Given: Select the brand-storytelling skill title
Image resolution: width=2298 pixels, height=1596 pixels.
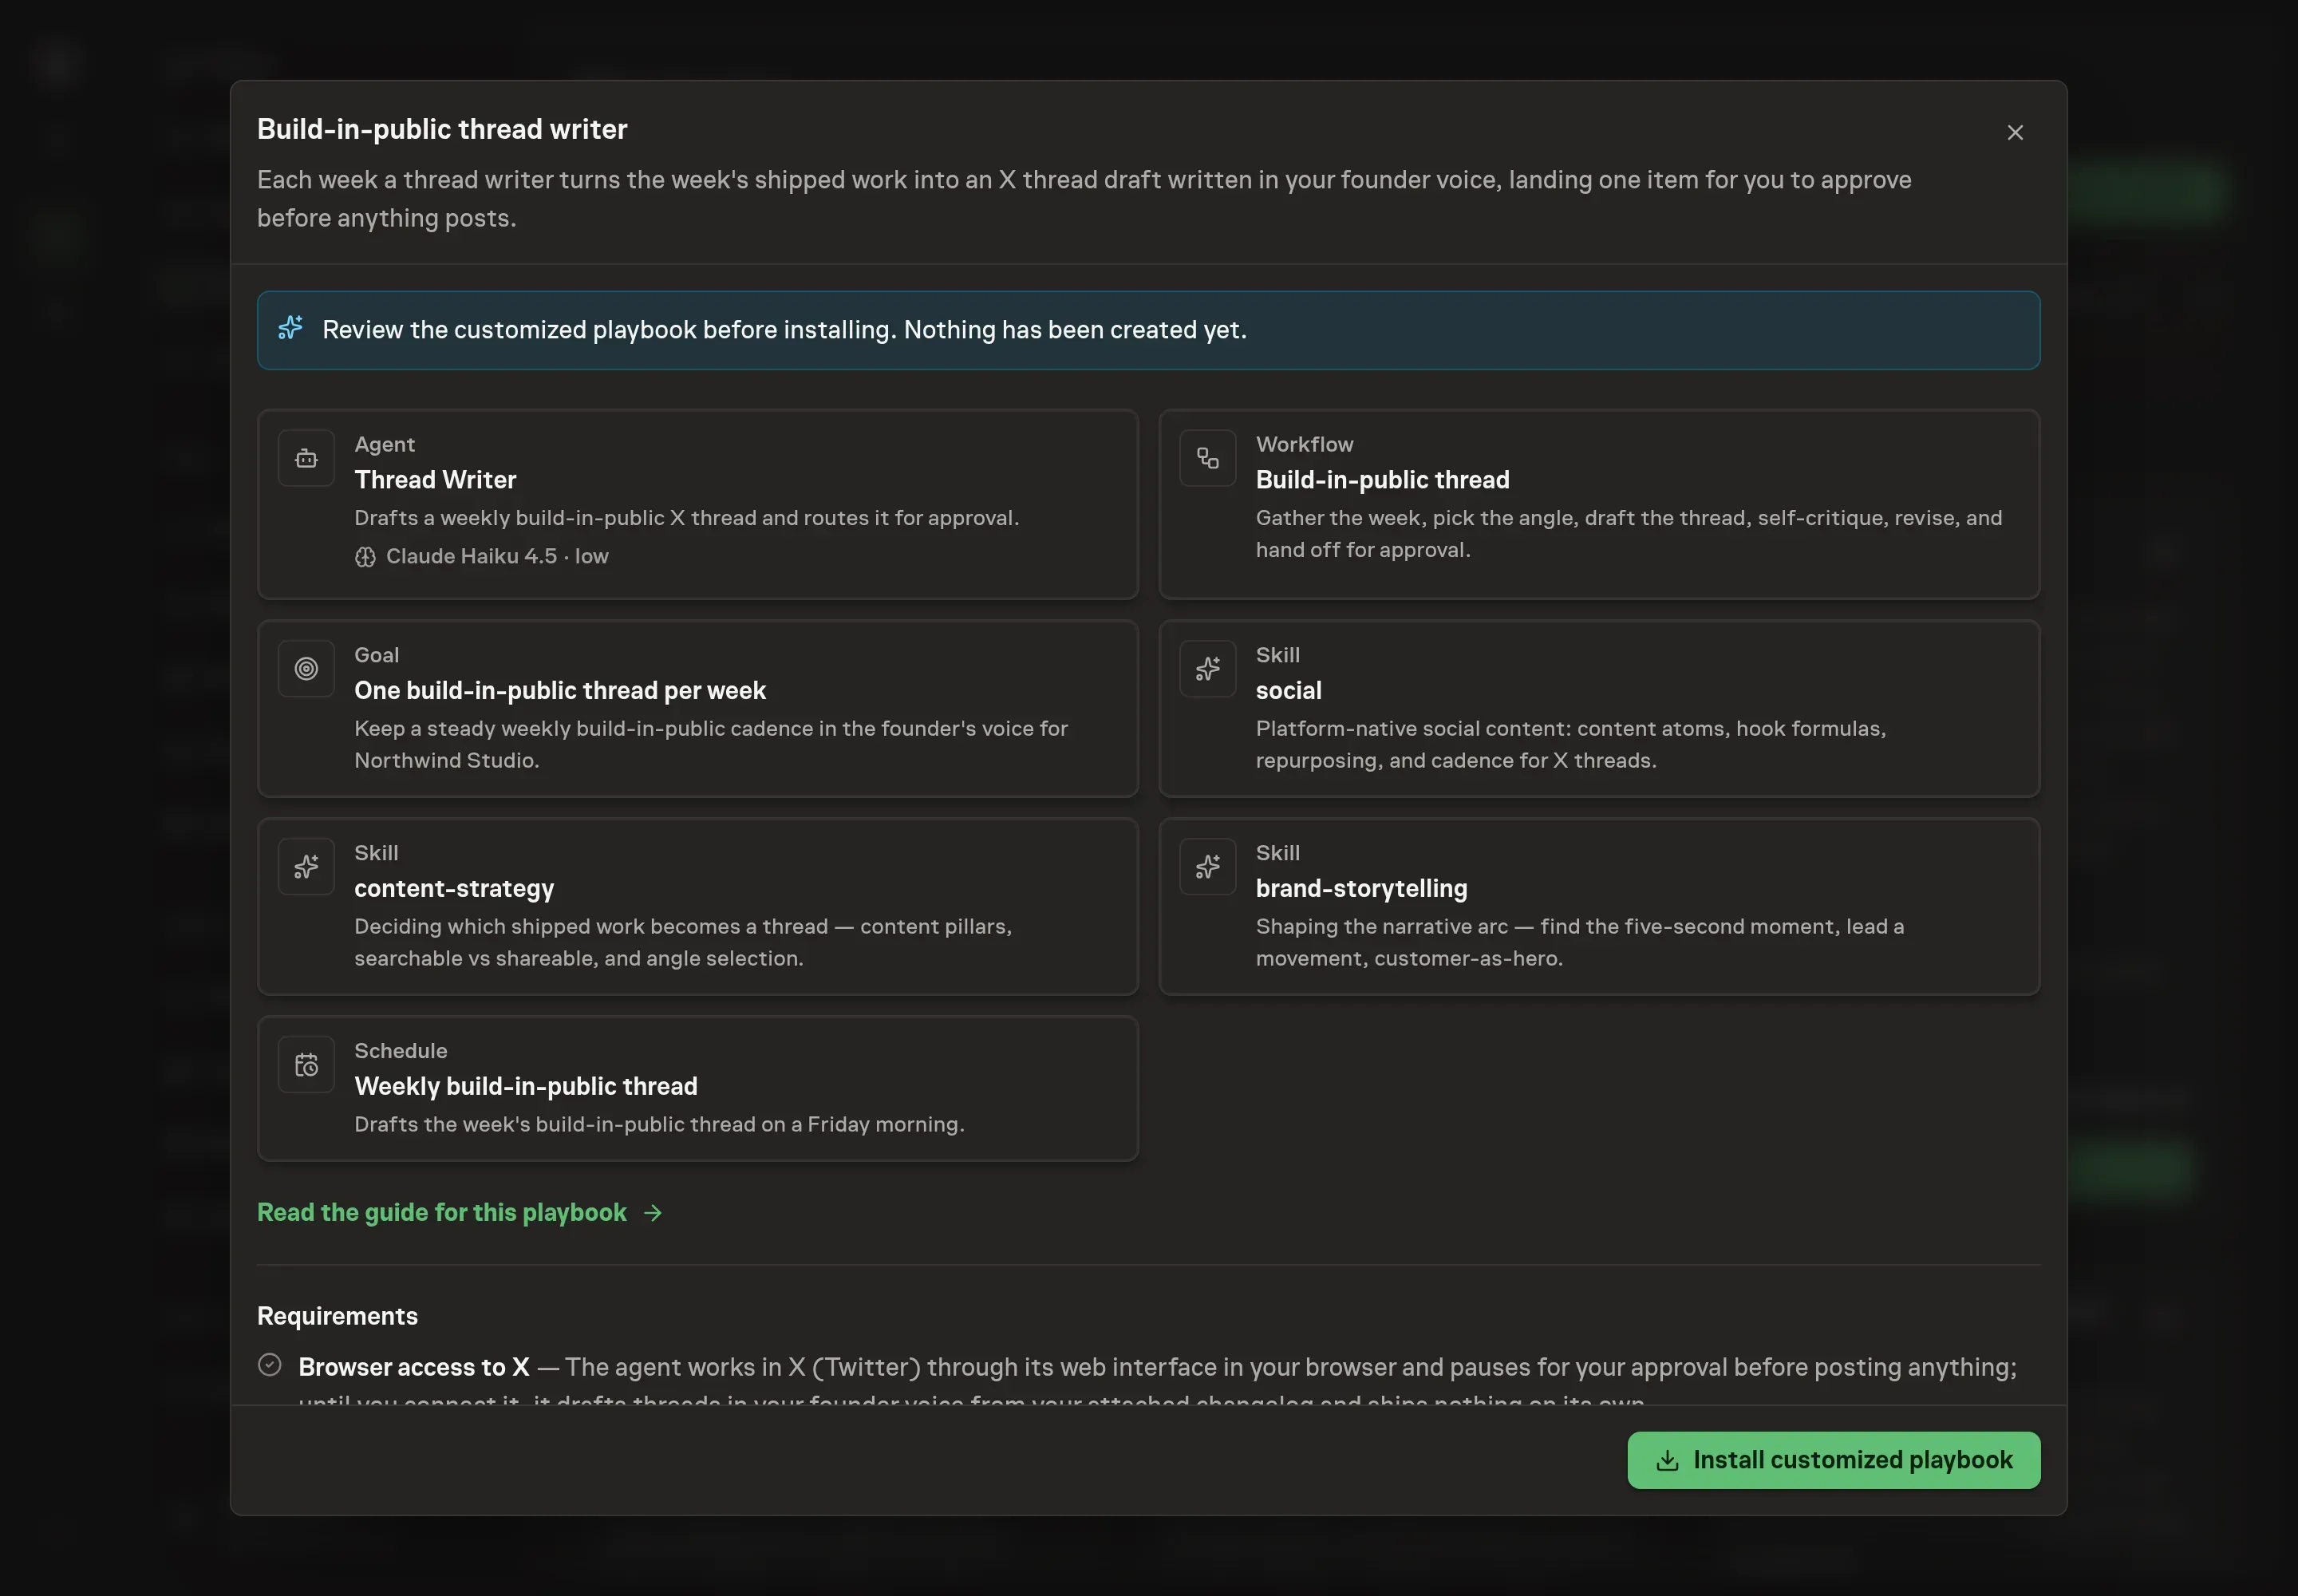Looking at the screenshot, I should tap(1361, 889).
